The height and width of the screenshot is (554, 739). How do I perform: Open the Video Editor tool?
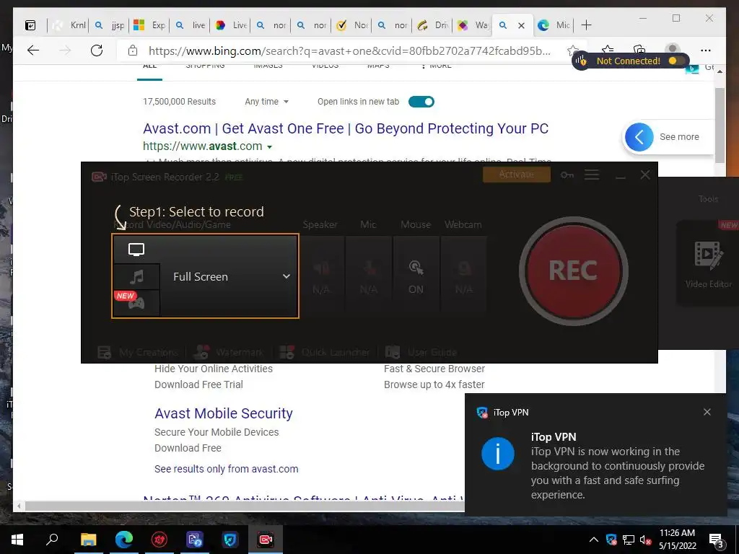pos(709,264)
